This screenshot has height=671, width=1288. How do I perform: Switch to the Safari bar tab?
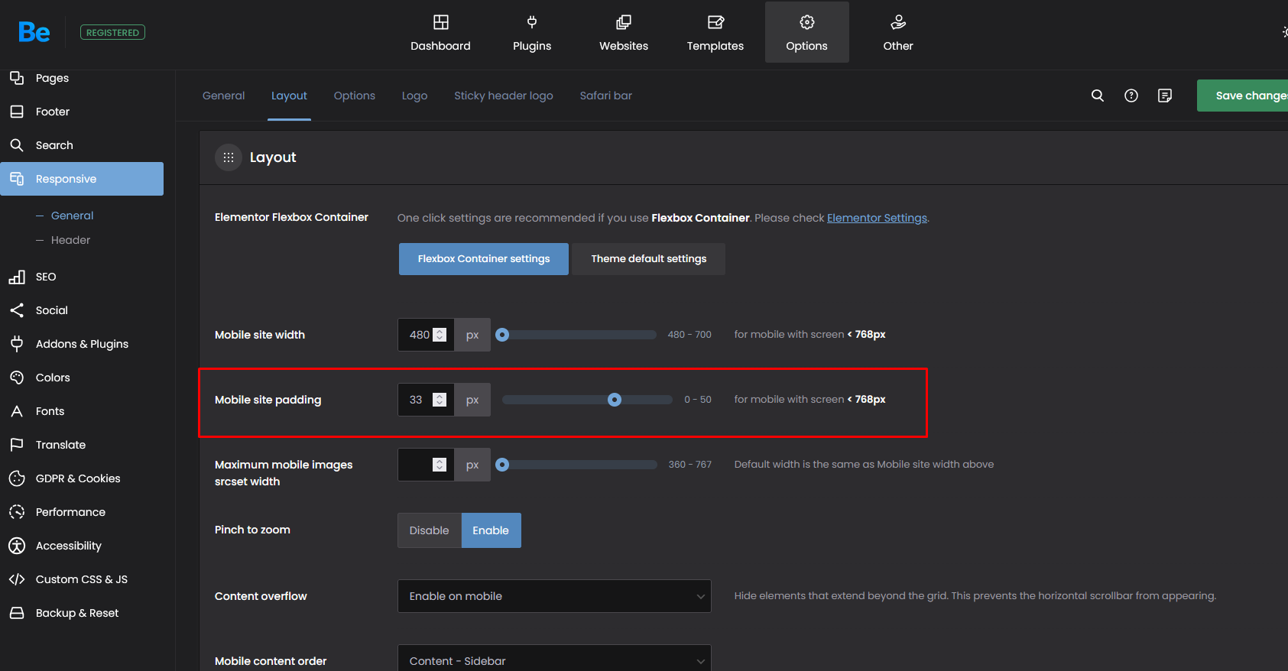(606, 96)
